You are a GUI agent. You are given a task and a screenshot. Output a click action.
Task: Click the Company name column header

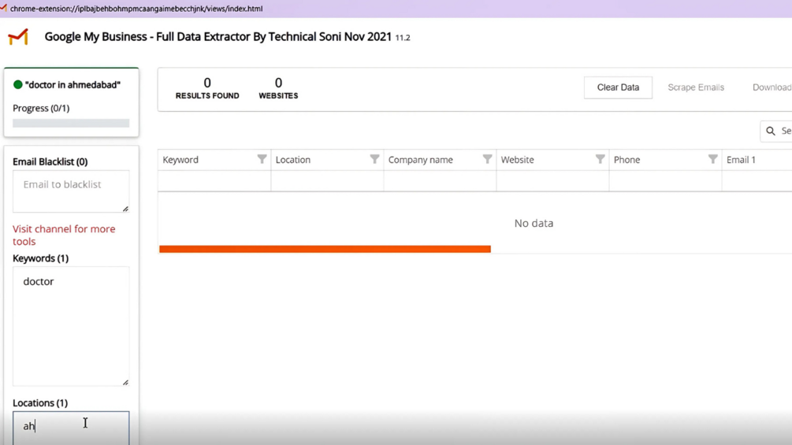pyautogui.click(x=440, y=159)
